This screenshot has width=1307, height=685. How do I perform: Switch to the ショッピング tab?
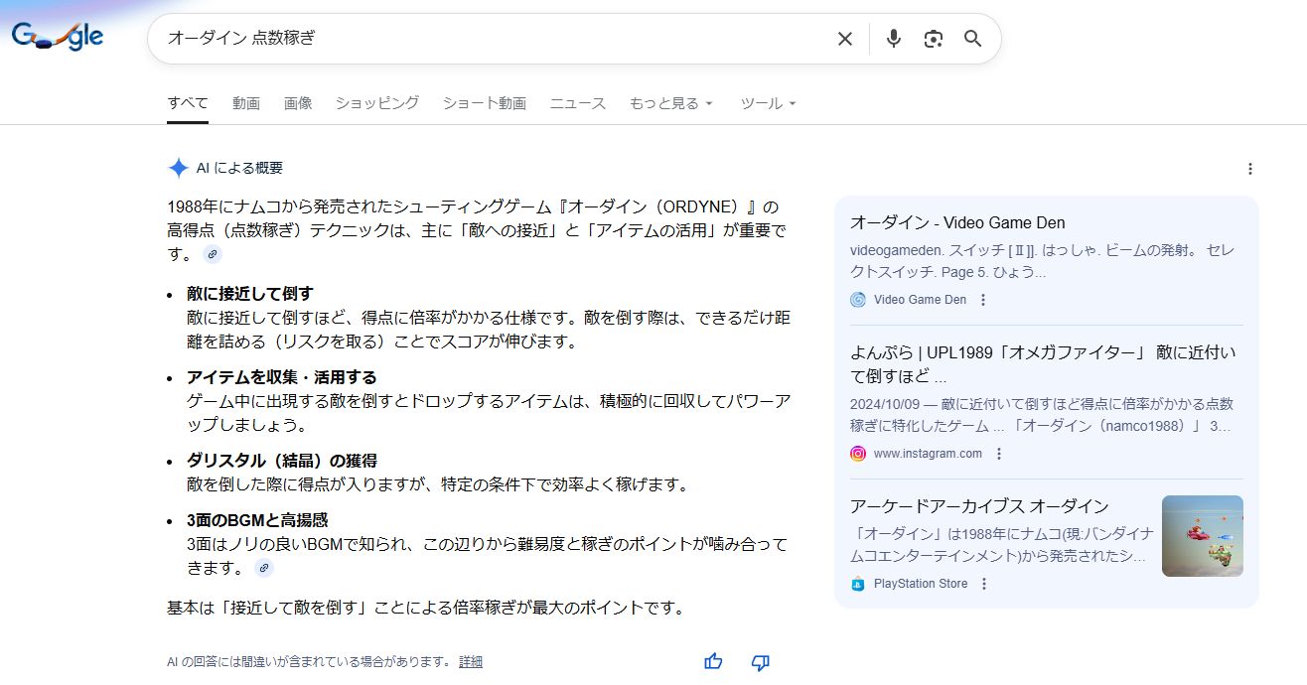376,103
